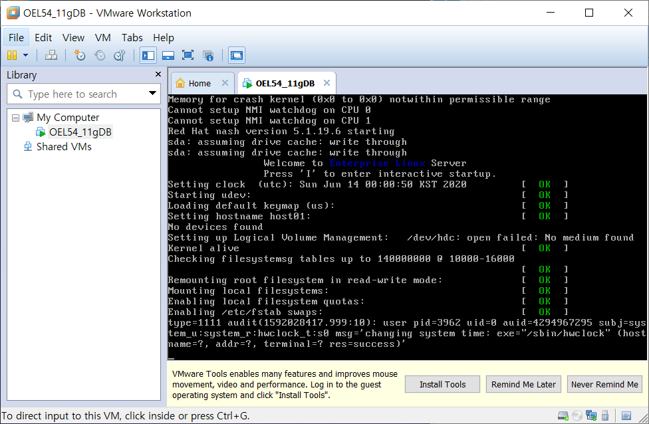
Task: Click the 'To direct input to this VM' status text
Action: (126, 416)
